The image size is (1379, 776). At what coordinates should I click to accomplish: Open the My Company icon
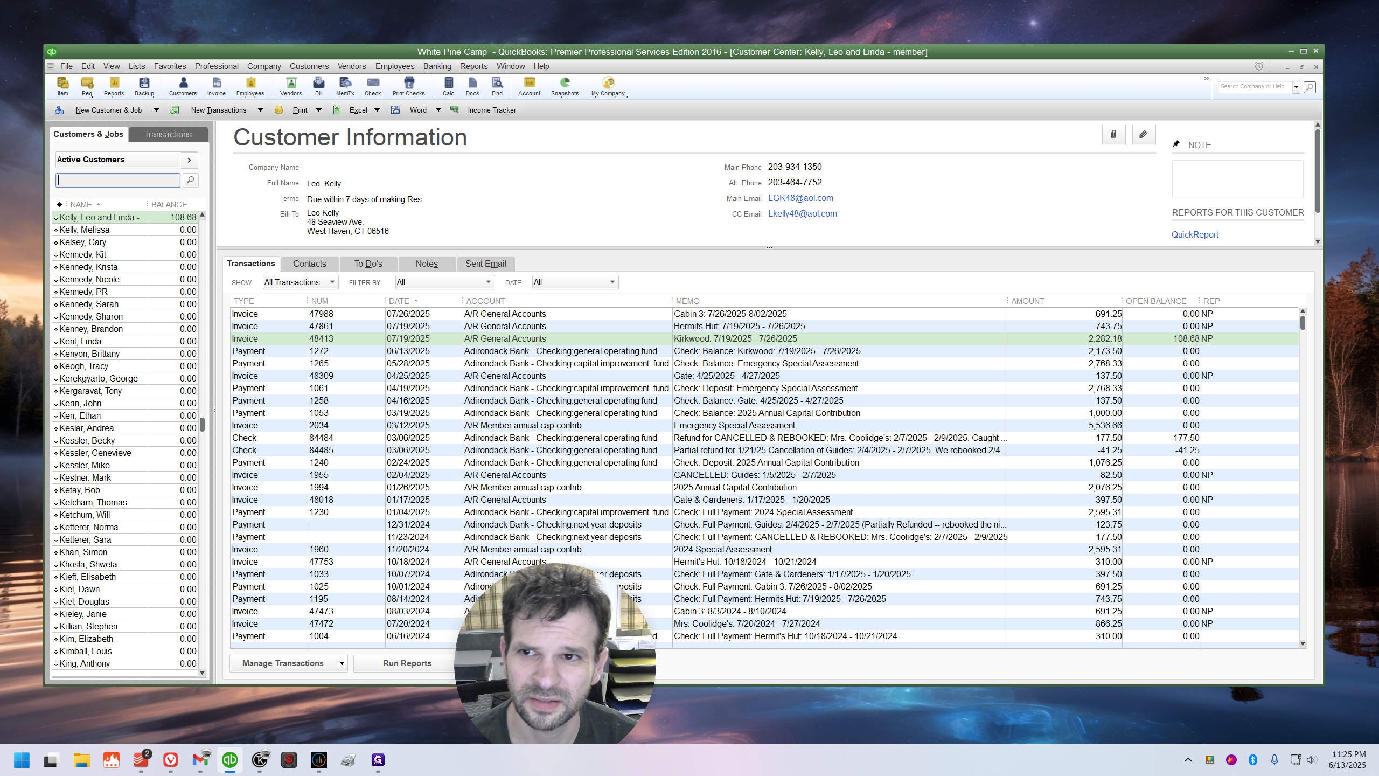(x=608, y=86)
